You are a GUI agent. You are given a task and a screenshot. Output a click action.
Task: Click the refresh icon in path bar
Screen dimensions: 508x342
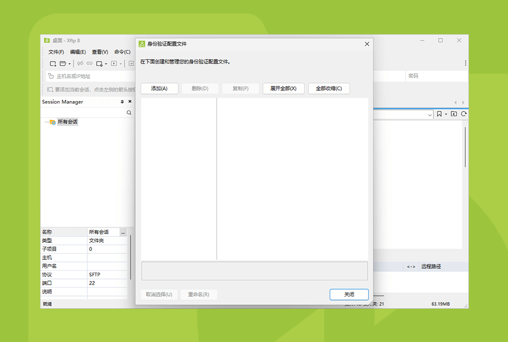464,114
